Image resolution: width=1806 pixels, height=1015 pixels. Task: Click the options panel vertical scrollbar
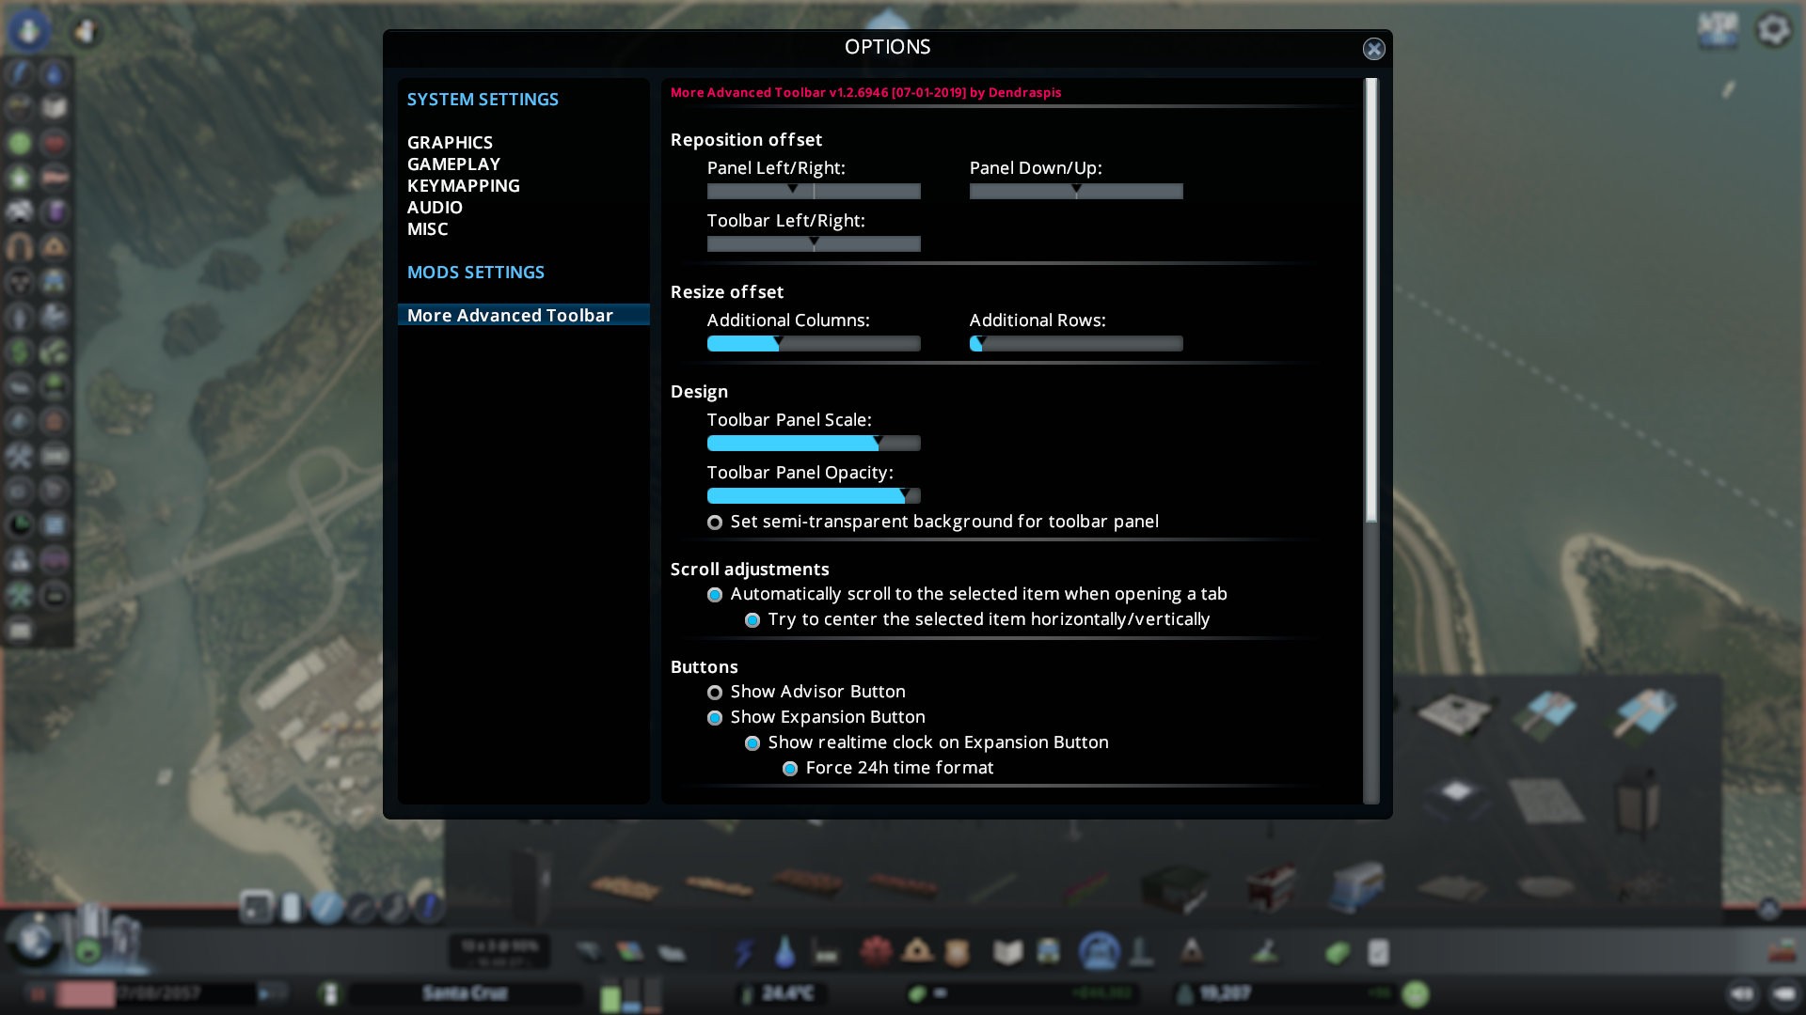(1370, 301)
